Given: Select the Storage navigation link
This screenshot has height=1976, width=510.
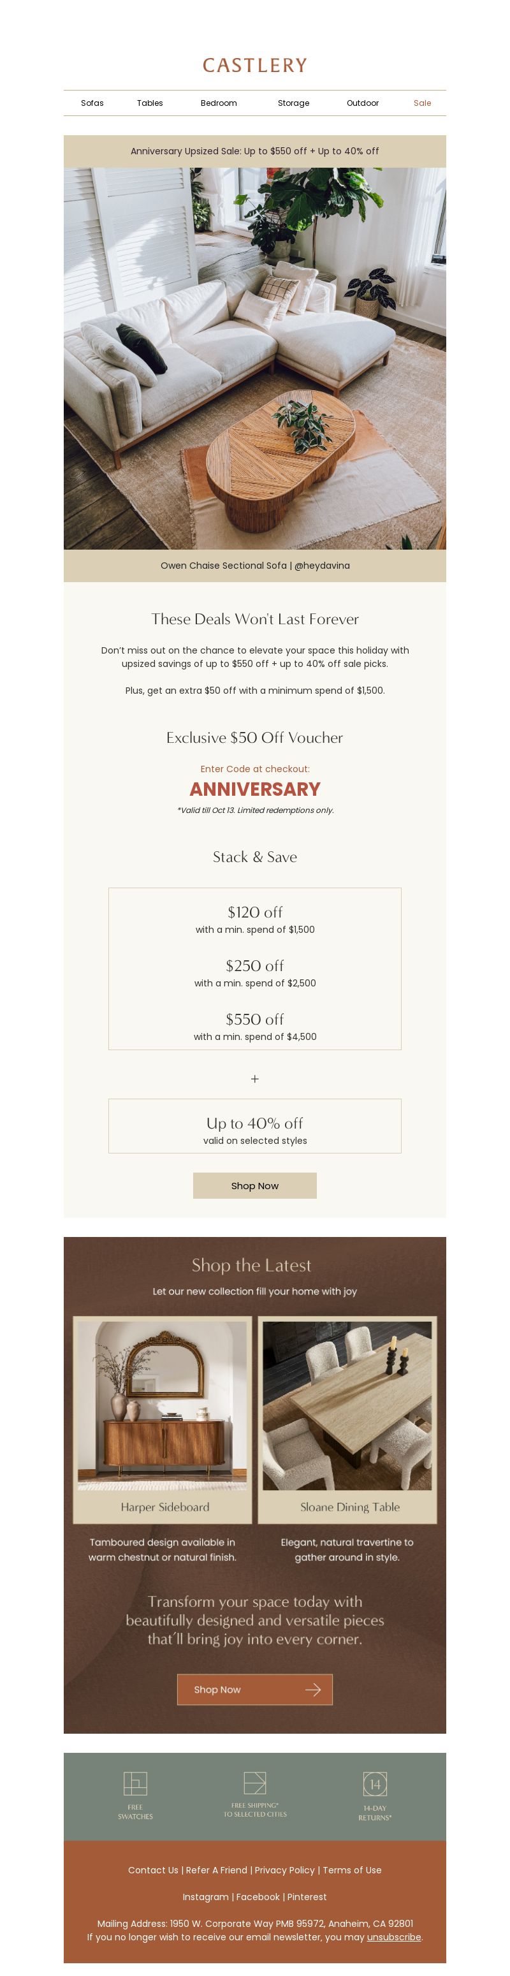Looking at the screenshot, I should [x=294, y=103].
